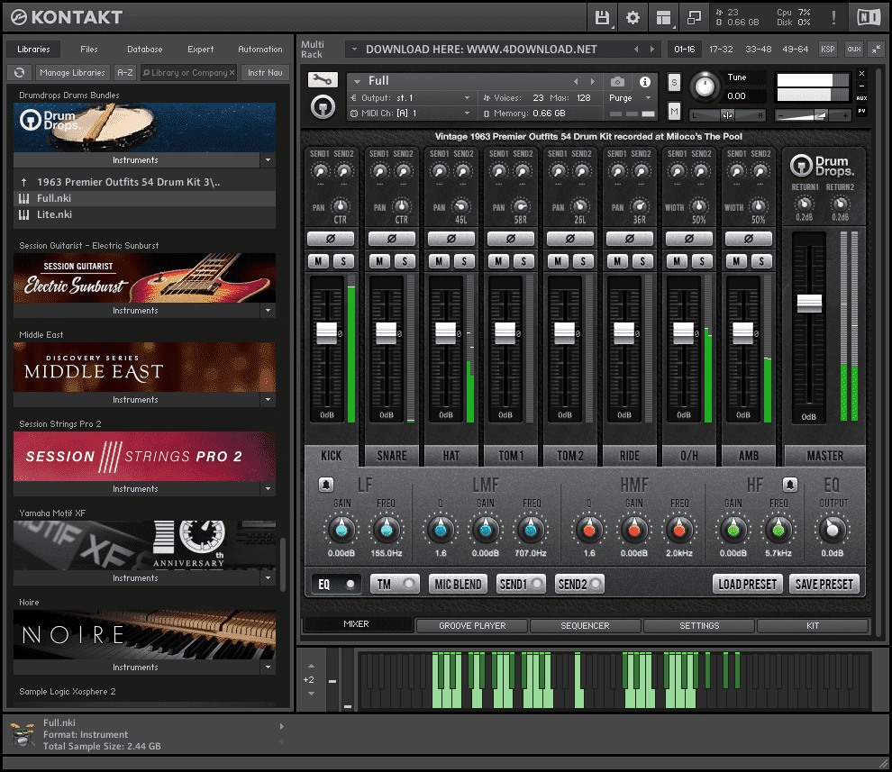This screenshot has width=892, height=772.
Task: Open the Multi Rack name dropdown
Action: point(354,50)
